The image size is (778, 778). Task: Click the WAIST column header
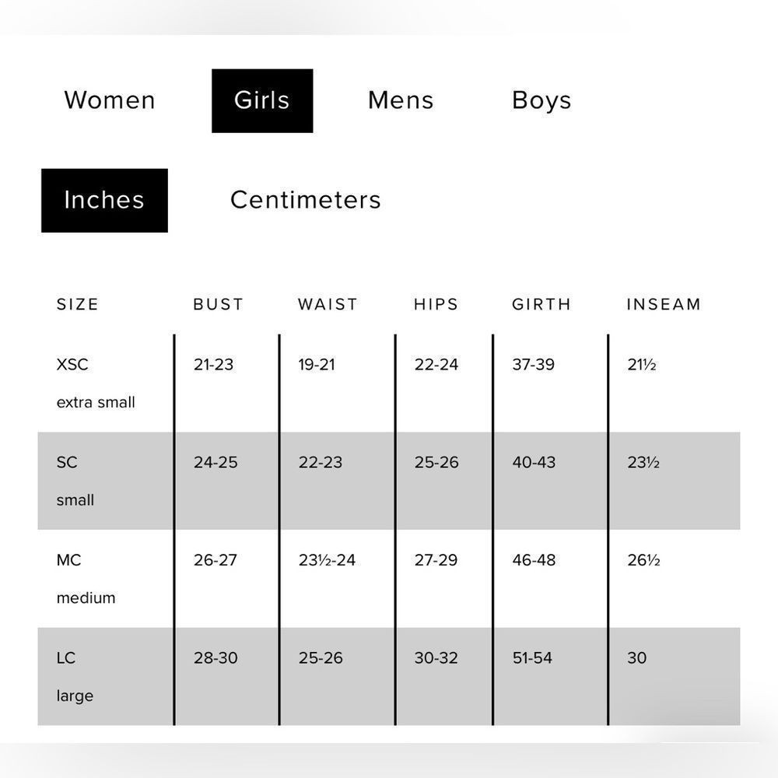pyautogui.click(x=328, y=304)
